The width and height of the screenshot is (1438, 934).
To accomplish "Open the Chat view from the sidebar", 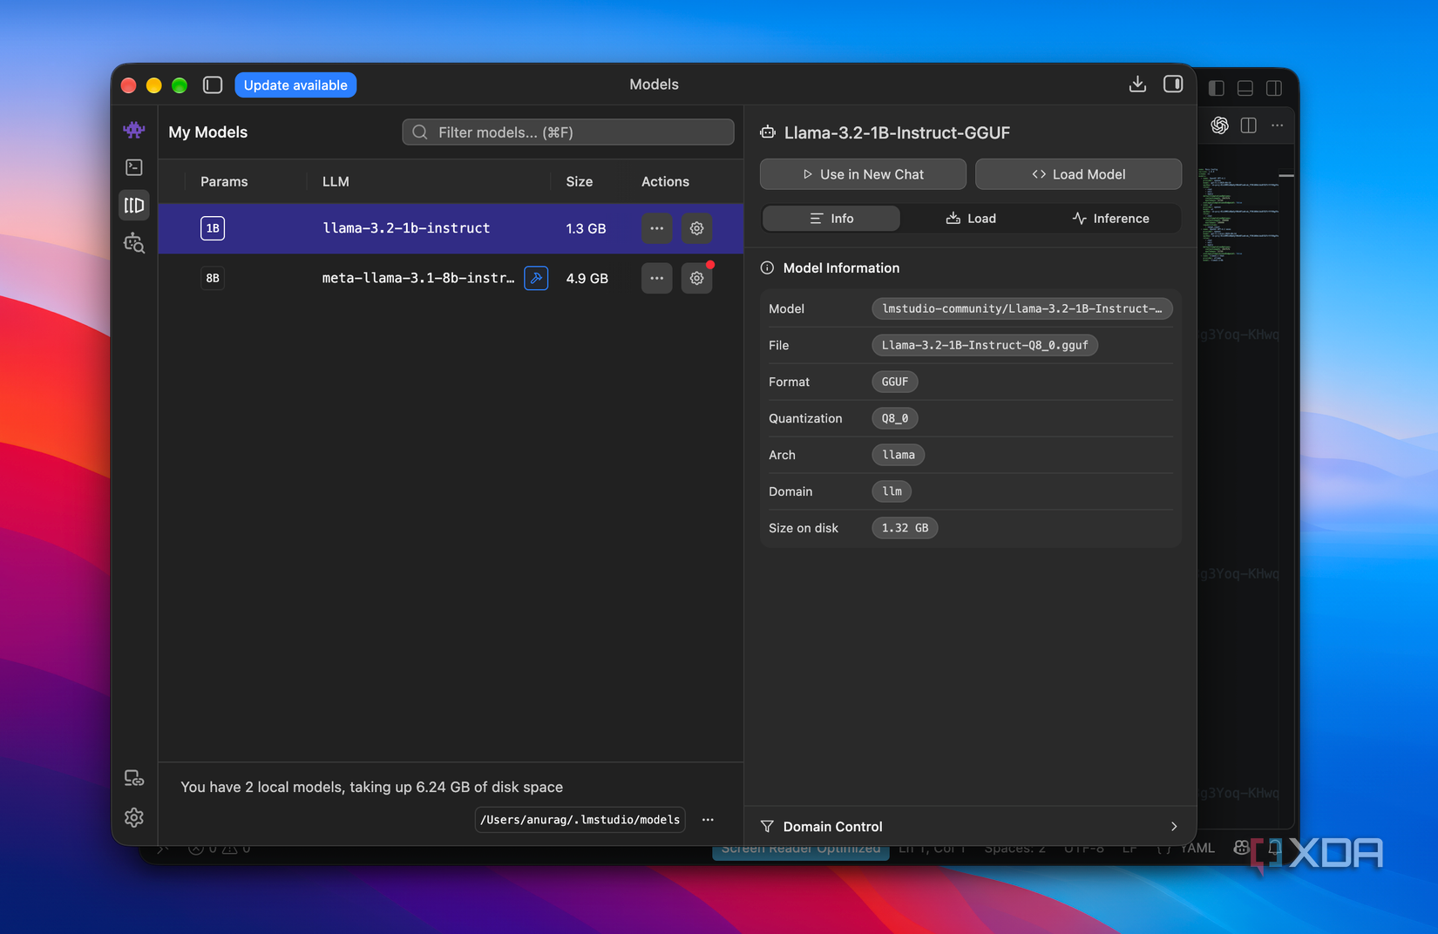I will tap(133, 131).
